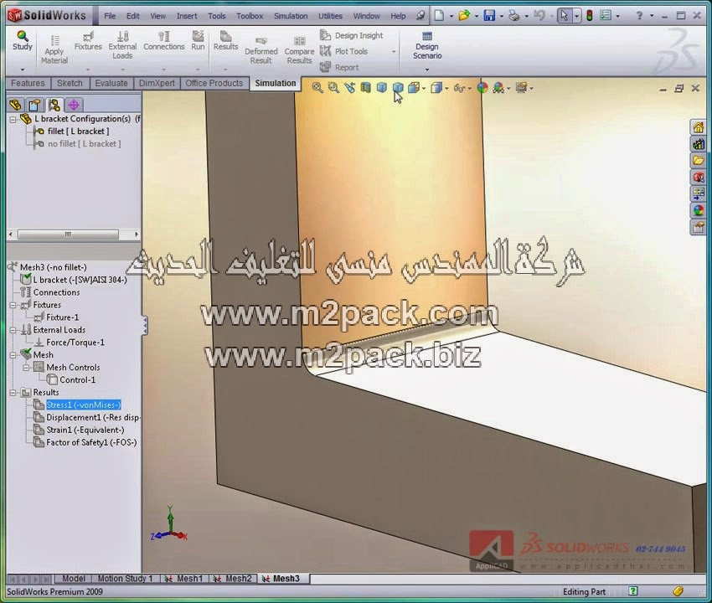This screenshot has height=603, width=712.
Task: Select Factor of Safety1 plot
Action: (x=91, y=442)
